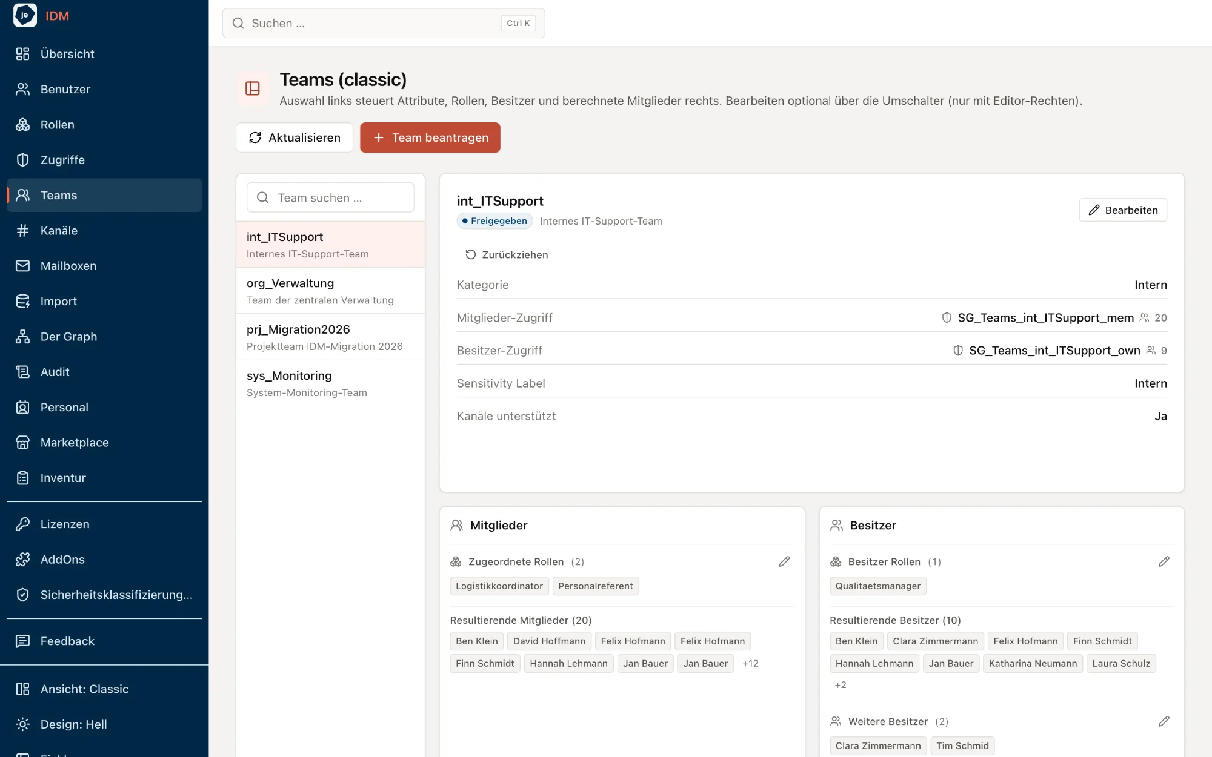Select org_Verwaltung team in list

click(x=330, y=291)
